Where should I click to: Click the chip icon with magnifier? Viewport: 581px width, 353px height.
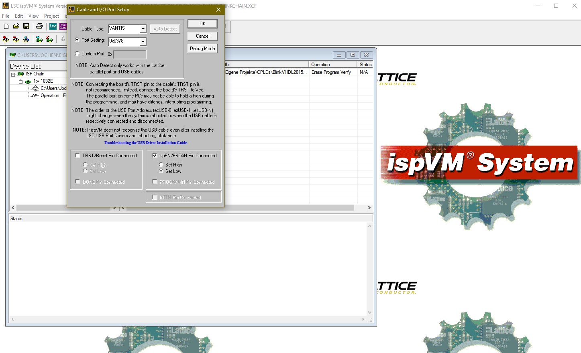[26, 39]
